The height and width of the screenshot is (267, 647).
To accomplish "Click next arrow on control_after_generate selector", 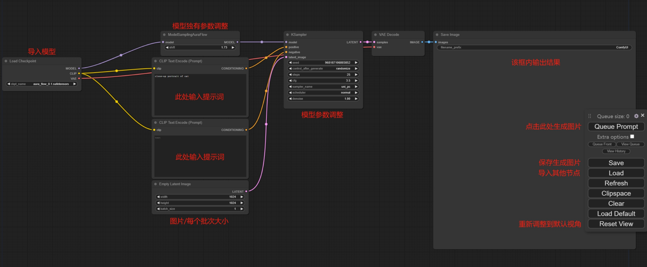I will 356,68.
